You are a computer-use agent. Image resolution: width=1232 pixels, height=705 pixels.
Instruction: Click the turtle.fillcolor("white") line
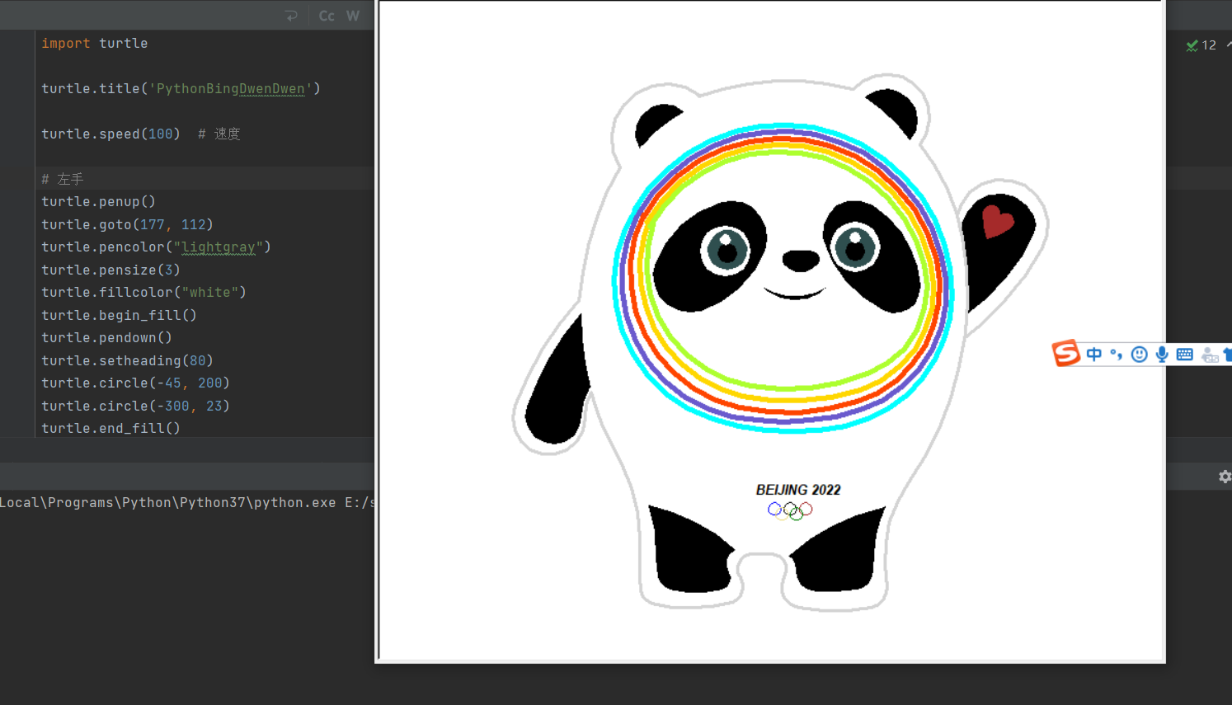pos(143,292)
